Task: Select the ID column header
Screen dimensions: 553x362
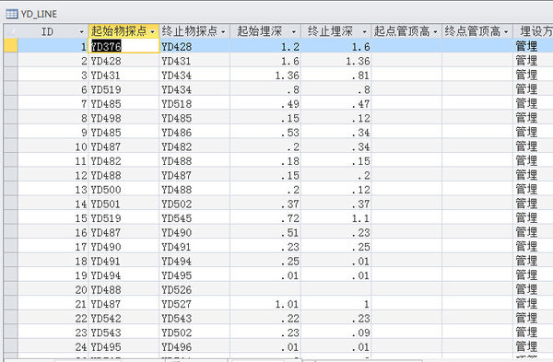Action: coord(53,31)
